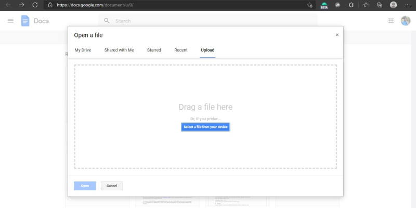Click the Drag a file here drop zone
This screenshot has width=416, height=208.
coord(205,116)
